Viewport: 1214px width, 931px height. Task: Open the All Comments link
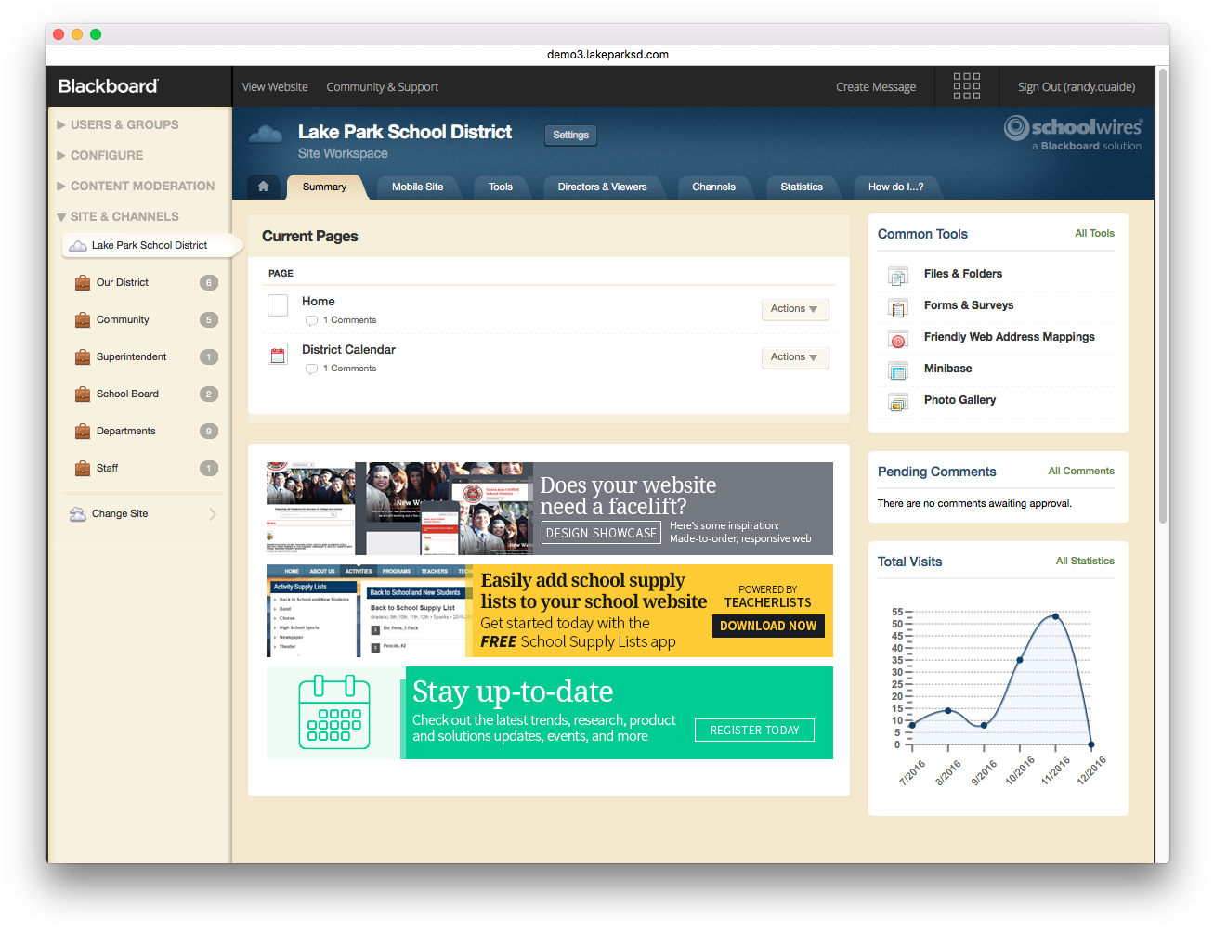(1081, 471)
